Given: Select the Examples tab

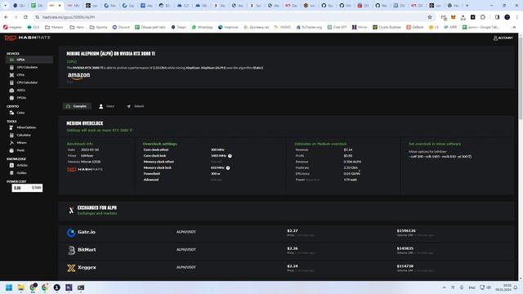Looking at the screenshot, I should 77,106.
